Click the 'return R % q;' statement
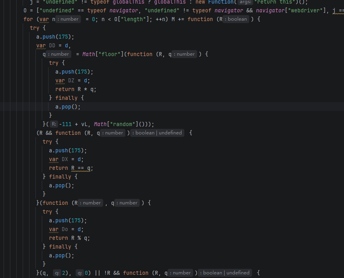344x278 pixels. [x=69, y=238]
